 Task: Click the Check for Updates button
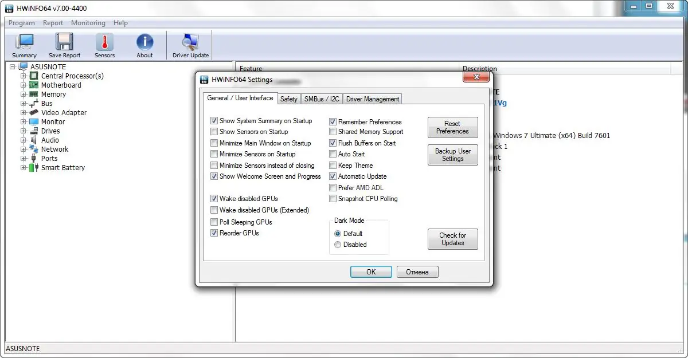452,239
